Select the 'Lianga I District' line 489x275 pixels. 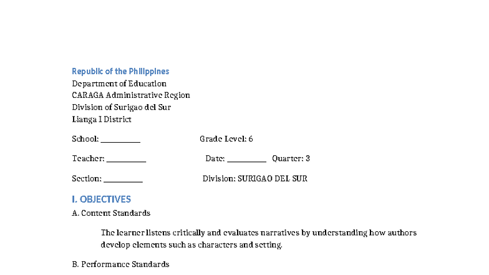coord(102,120)
